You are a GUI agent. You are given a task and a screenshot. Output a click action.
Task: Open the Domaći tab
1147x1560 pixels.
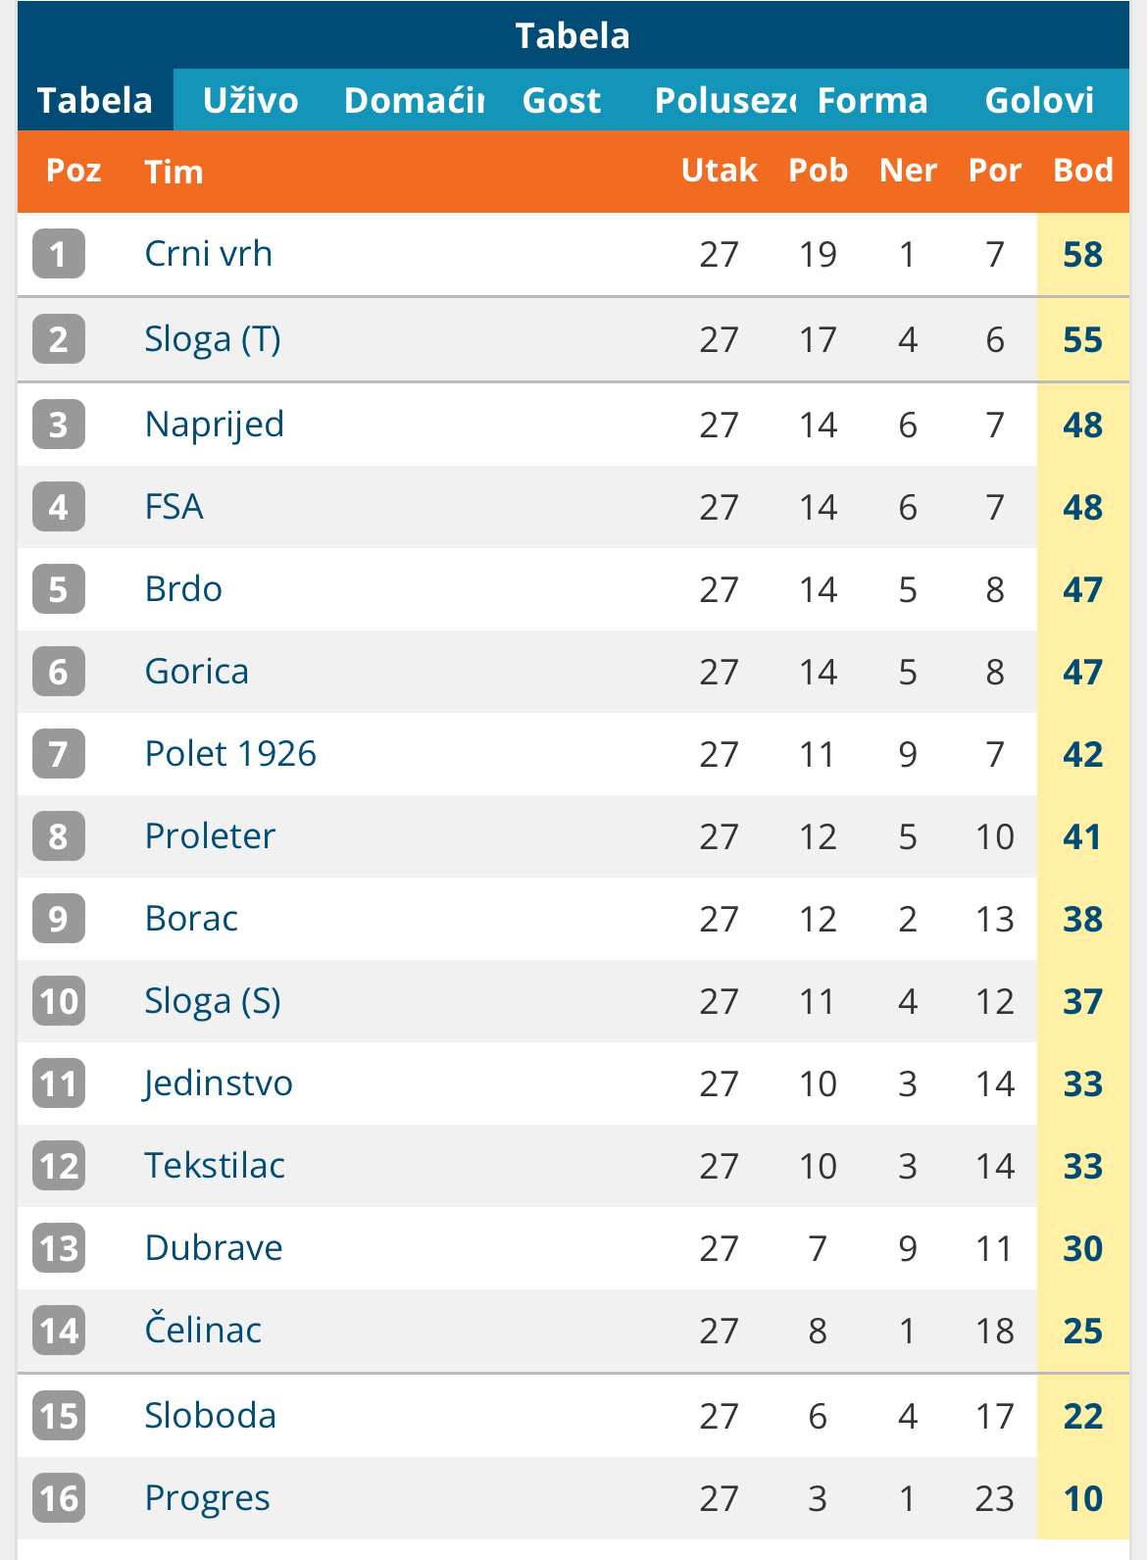414,100
